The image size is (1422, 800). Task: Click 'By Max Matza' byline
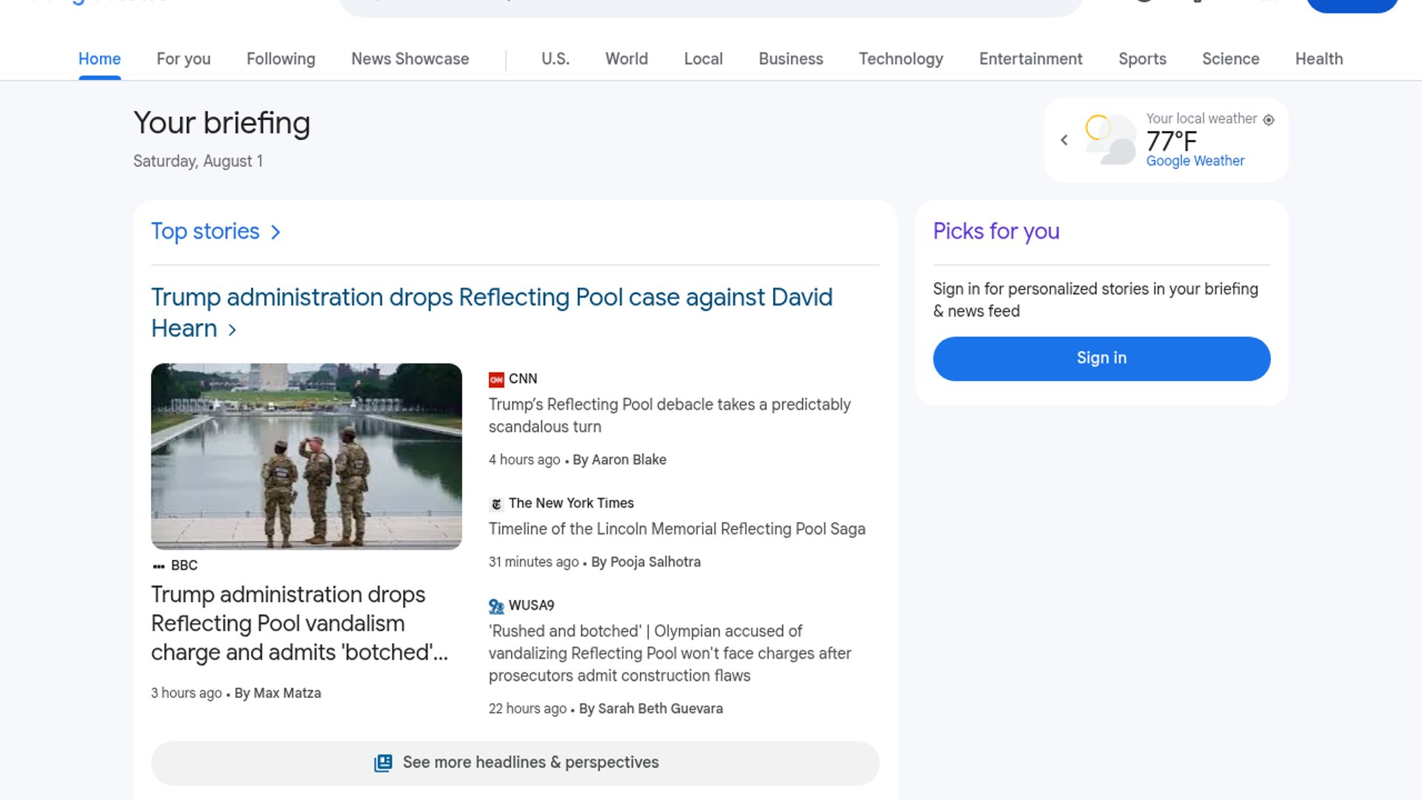click(x=278, y=693)
